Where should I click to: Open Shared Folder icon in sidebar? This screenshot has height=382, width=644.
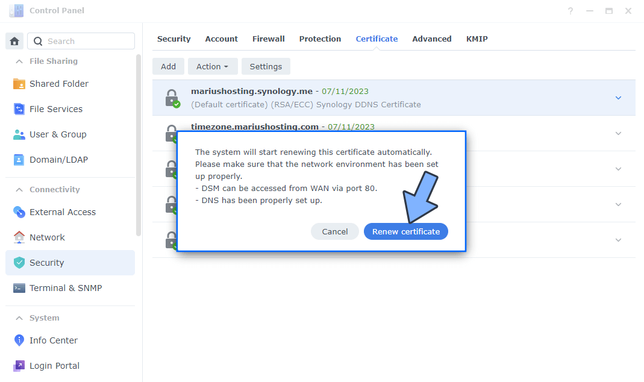click(x=19, y=84)
